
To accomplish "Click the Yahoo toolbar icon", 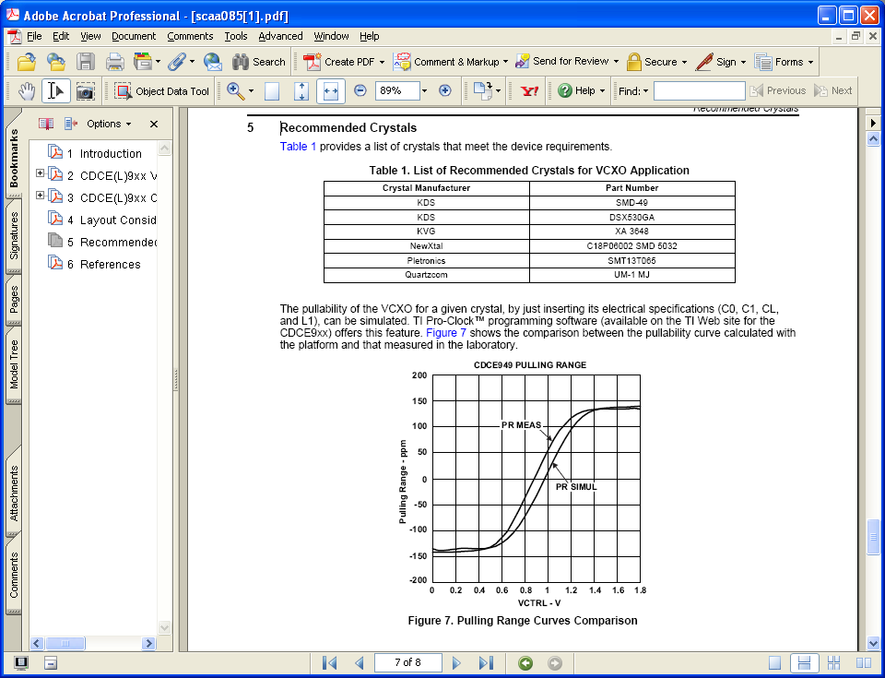I will point(529,91).
